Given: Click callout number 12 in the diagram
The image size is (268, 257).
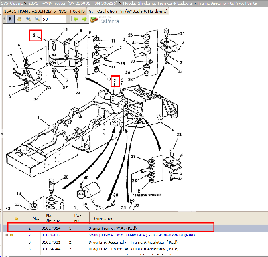Looking at the screenshot, I should point(138,191).
